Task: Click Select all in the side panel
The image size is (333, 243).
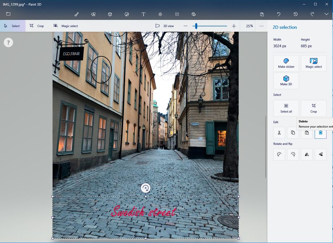Action: click(286, 108)
